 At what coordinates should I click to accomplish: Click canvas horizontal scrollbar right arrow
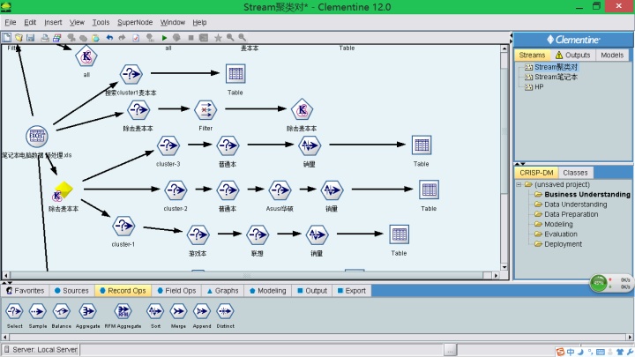(496, 275)
